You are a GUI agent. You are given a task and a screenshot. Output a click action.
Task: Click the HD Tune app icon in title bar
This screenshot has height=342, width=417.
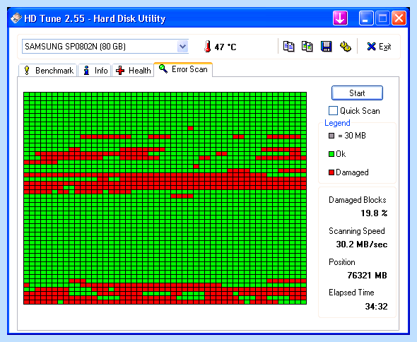(16, 18)
